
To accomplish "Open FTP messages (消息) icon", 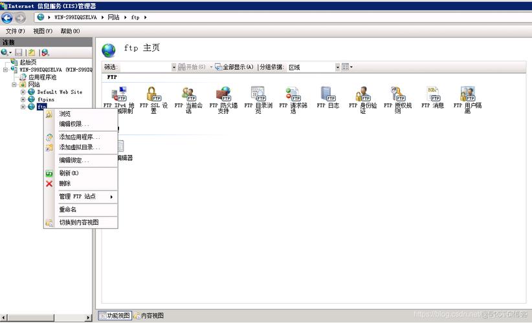I will coord(432,97).
